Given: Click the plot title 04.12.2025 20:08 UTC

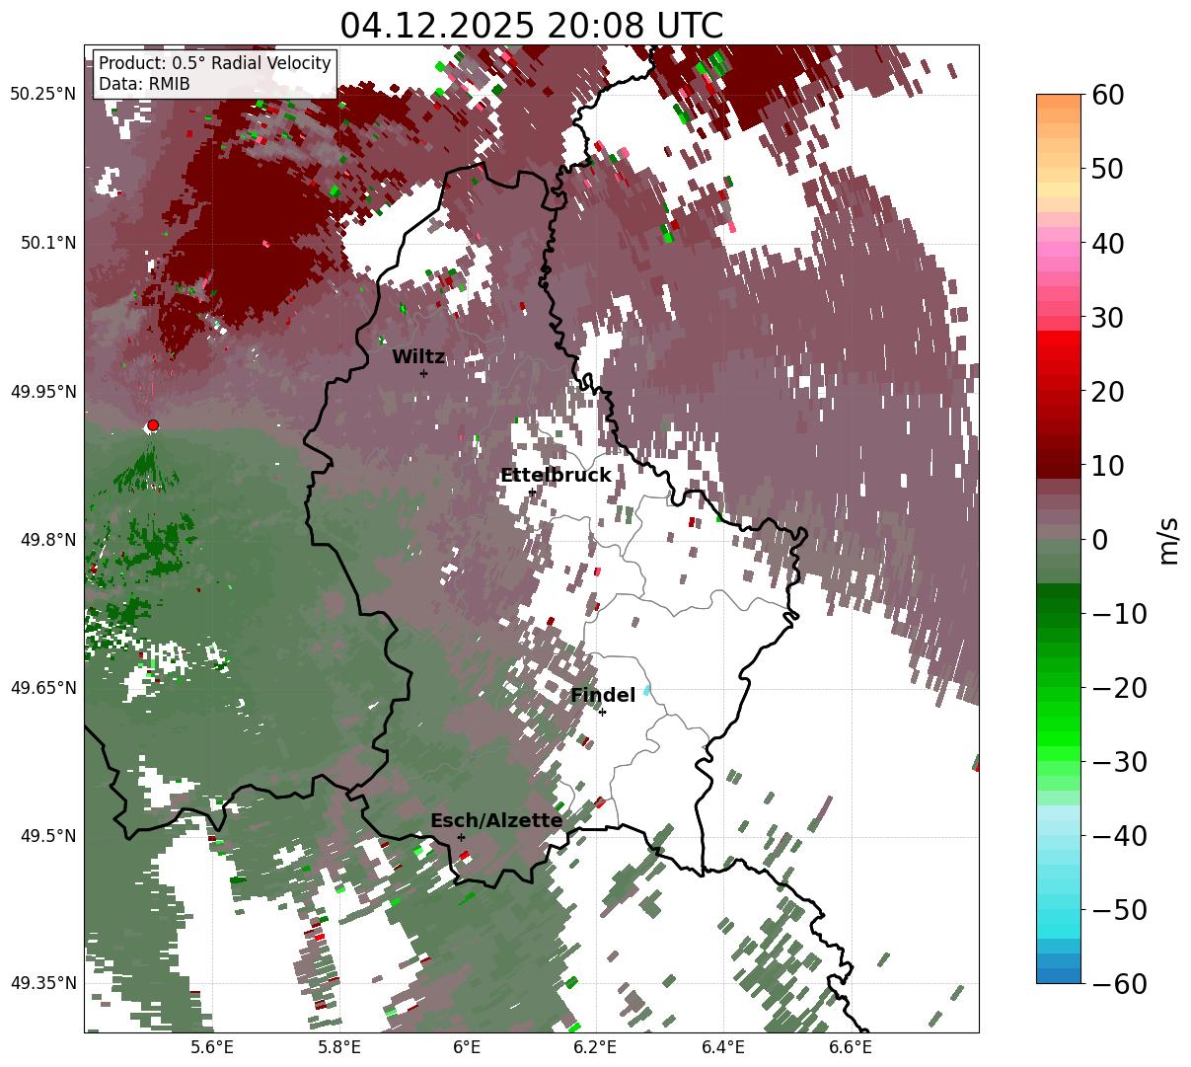Looking at the screenshot, I should pyautogui.click(x=532, y=26).
